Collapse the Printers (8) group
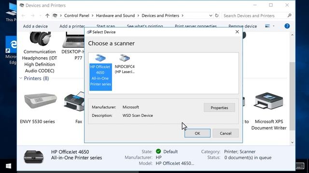Screen dimensions: 309x173 point(21,78)
